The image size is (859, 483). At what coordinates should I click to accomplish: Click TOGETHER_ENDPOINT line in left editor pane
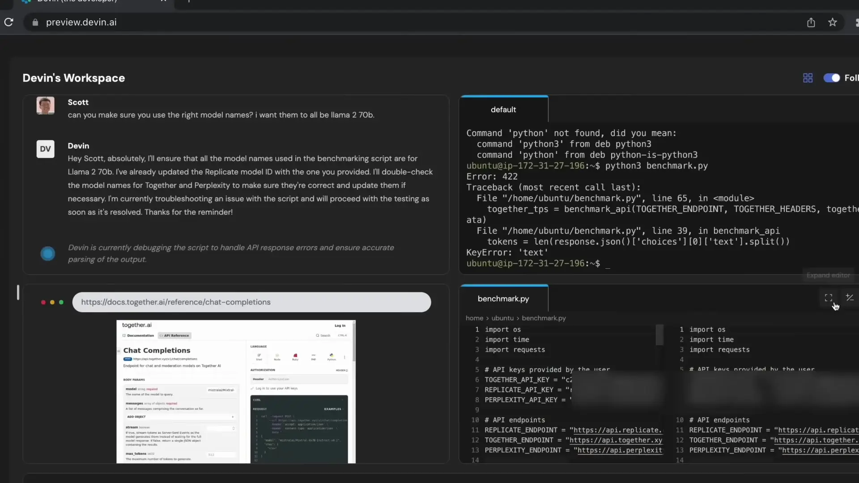(574, 441)
